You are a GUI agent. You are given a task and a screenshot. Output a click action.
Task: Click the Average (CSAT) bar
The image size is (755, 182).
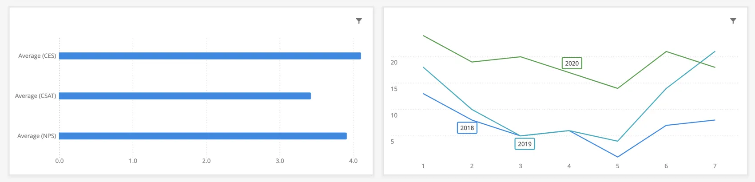click(185, 96)
